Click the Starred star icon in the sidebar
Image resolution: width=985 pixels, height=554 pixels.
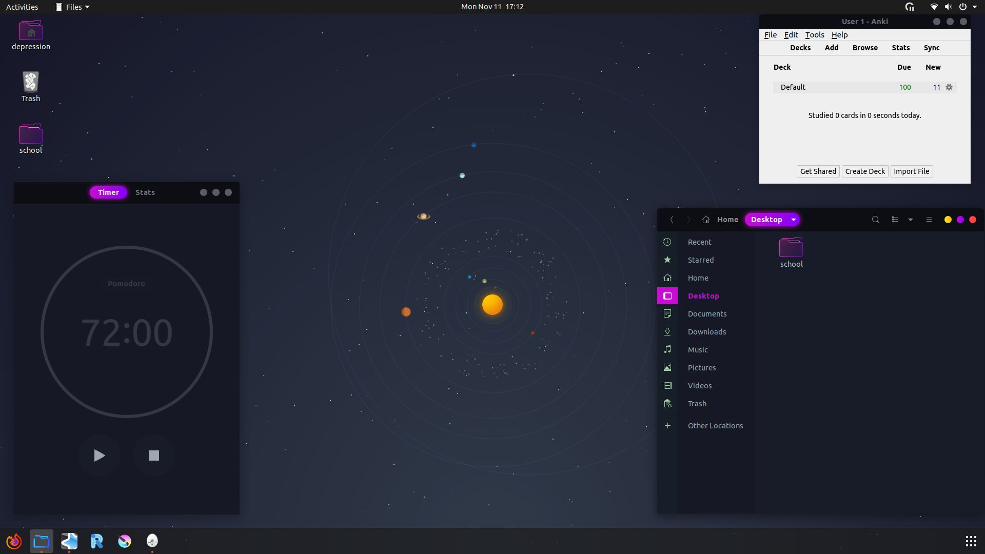pyautogui.click(x=667, y=260)
